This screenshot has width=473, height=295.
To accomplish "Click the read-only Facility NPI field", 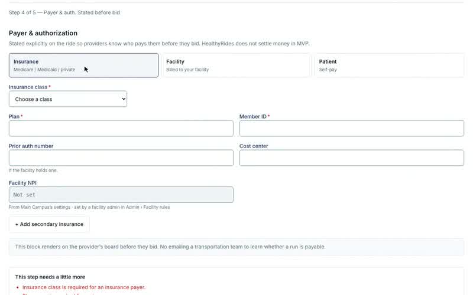I will click(x=121, y=195).
